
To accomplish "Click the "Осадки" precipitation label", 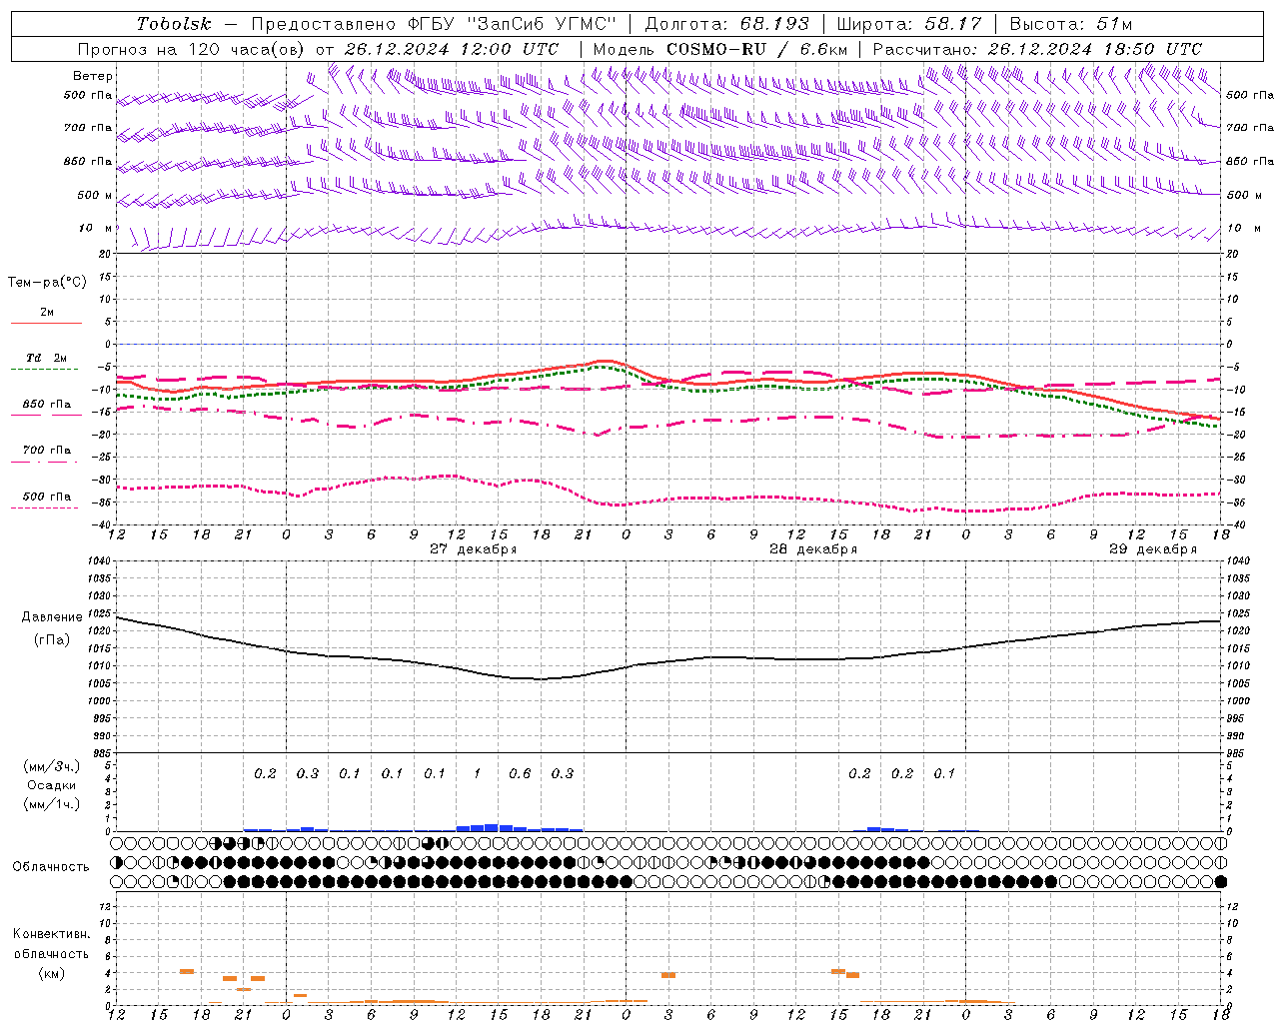I will pyautogui.click(x=52, y=785).
